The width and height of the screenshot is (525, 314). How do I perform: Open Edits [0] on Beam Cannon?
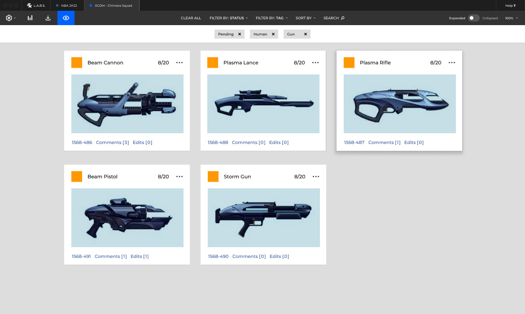click(x=142, y=142)
